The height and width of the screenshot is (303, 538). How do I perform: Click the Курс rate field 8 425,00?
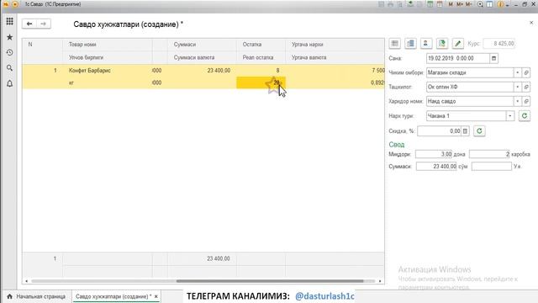pos(498,44)
